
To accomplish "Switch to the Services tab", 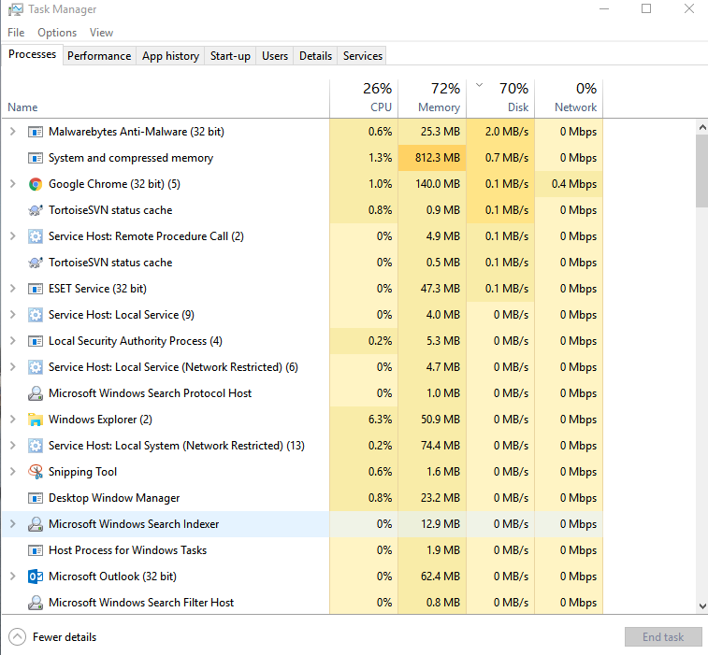I will 363,56.
